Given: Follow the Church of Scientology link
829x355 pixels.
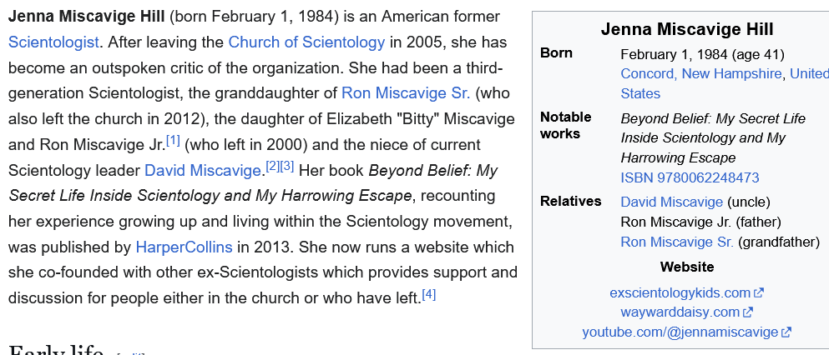Looking at the screenshot, I should tap(306, 42).
